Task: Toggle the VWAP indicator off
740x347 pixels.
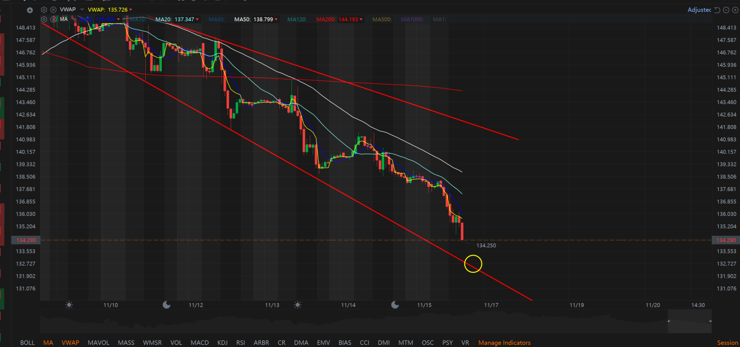Action: coord(70,342)
